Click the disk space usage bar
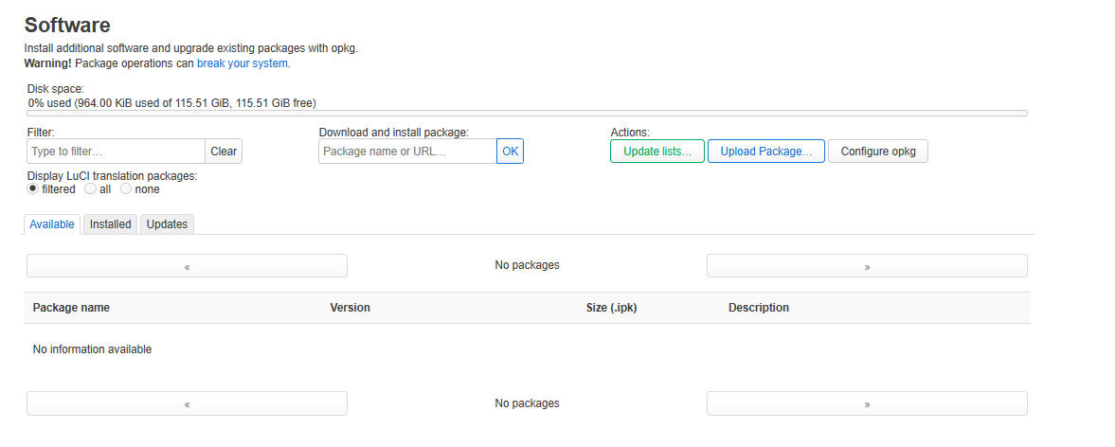This screenshot has height=447, width=1115. click(x=527, y=113)
